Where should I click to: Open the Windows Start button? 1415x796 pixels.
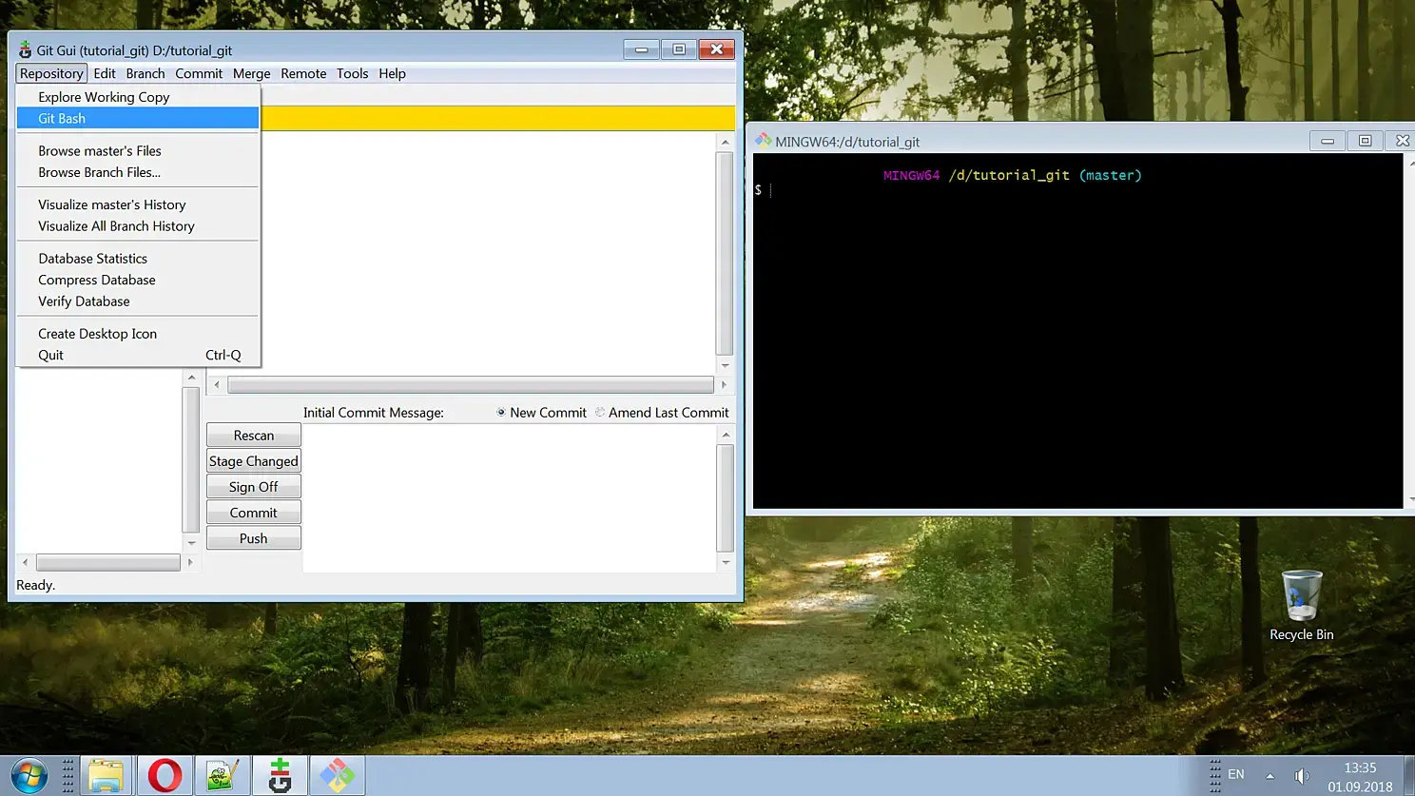[x=29, y=775]
